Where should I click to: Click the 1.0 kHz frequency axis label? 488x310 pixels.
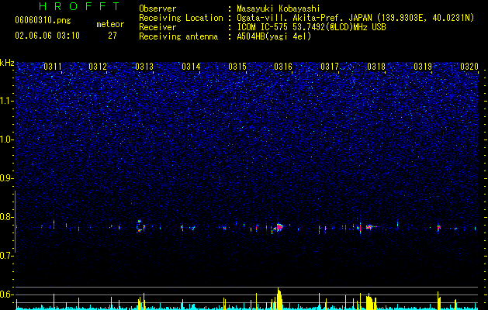[x=7, y=139]
